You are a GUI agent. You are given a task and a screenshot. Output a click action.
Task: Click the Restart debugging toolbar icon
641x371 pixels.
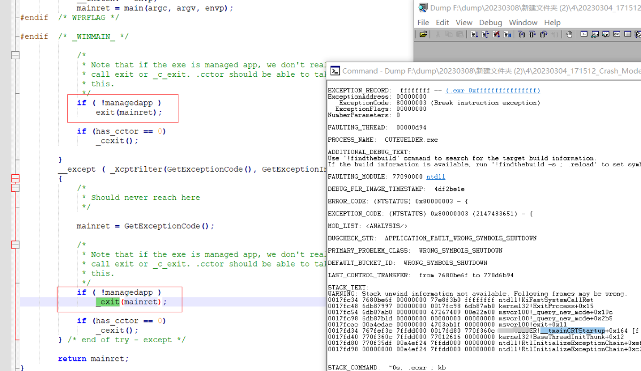pos(486,35)
